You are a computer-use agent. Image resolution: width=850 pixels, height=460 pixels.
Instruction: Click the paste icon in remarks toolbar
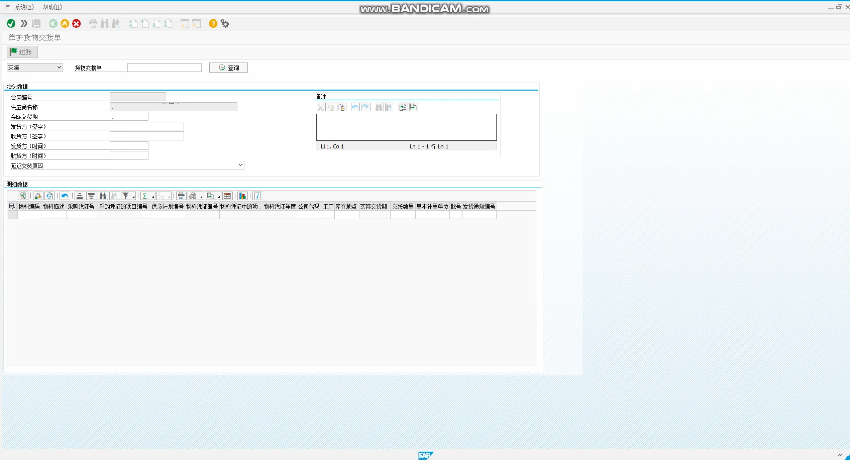[x=341, y=107]
